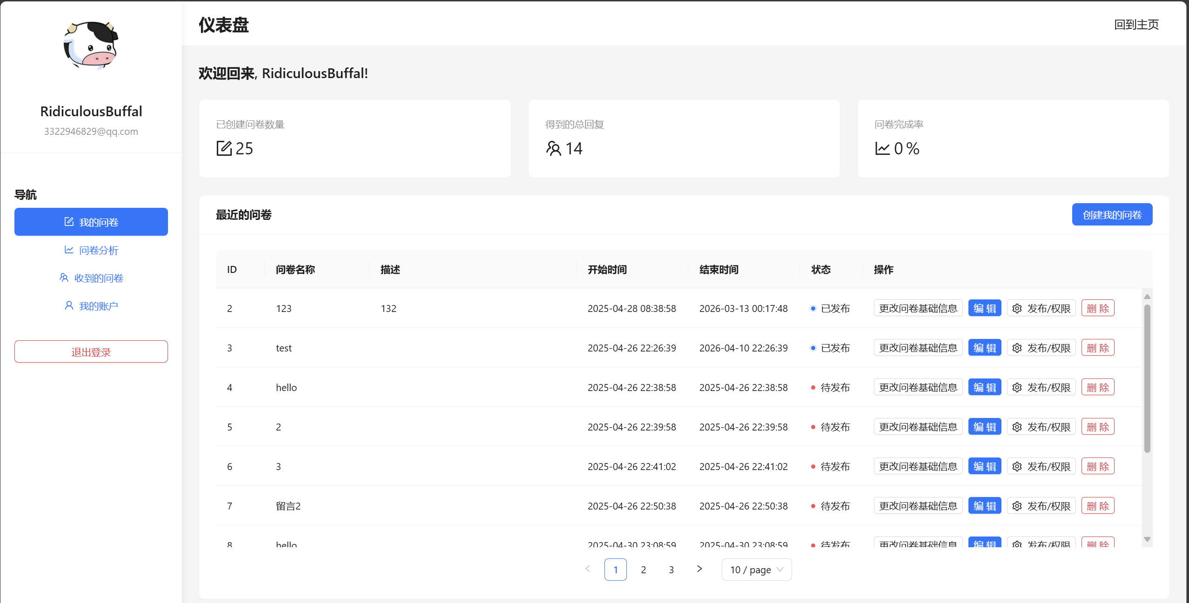The height and width of the screenshot is (603, 1189).
Task: Click table scrollbar down arrow
Action: [1147, 539]
